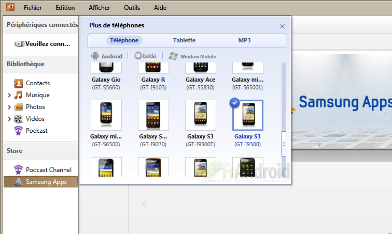
Task: Switch to the MP3 tab
Action: click(x=244, y=40)
